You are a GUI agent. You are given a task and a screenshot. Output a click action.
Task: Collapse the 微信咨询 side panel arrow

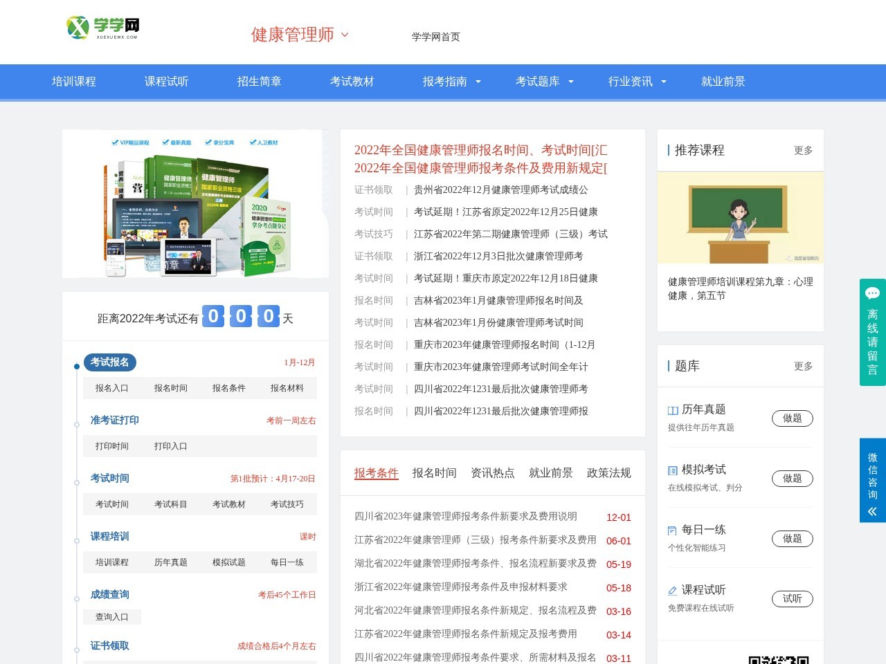click(x=872, y=512)
